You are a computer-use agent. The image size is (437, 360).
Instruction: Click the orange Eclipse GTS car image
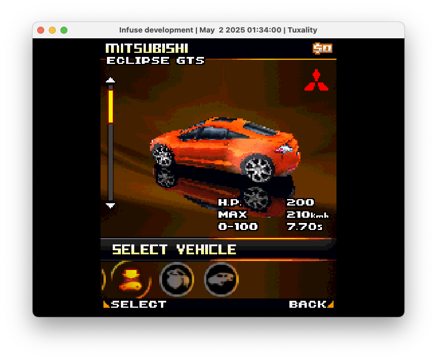coord(225,150)
